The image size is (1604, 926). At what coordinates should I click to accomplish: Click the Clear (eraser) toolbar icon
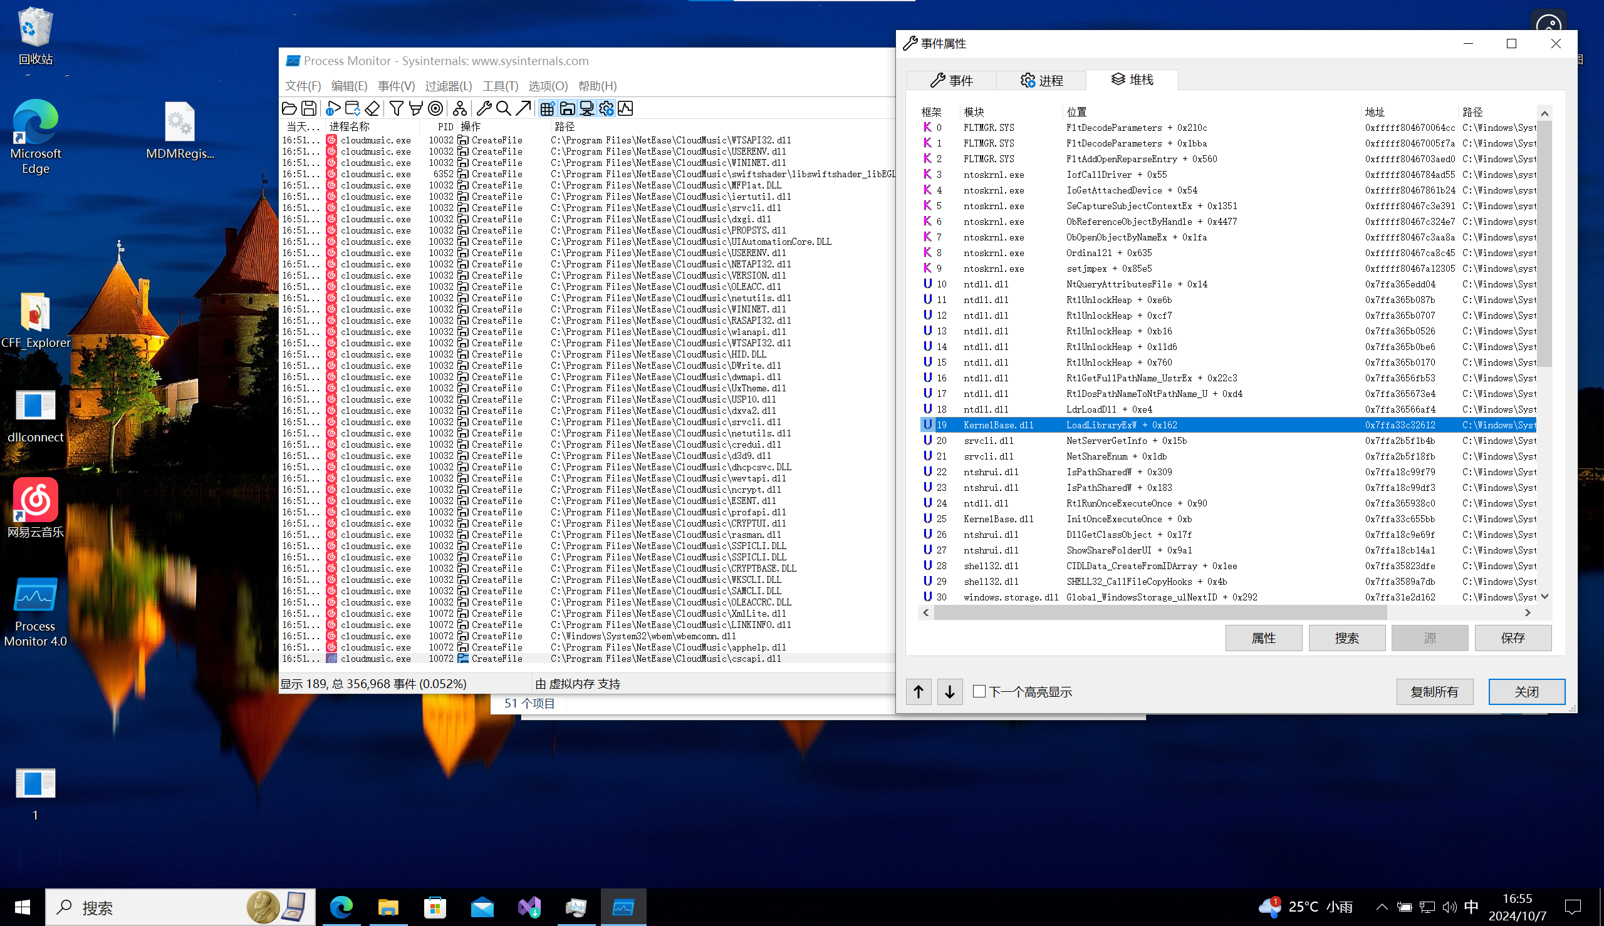pyautogui.click(x=372, y=109)
